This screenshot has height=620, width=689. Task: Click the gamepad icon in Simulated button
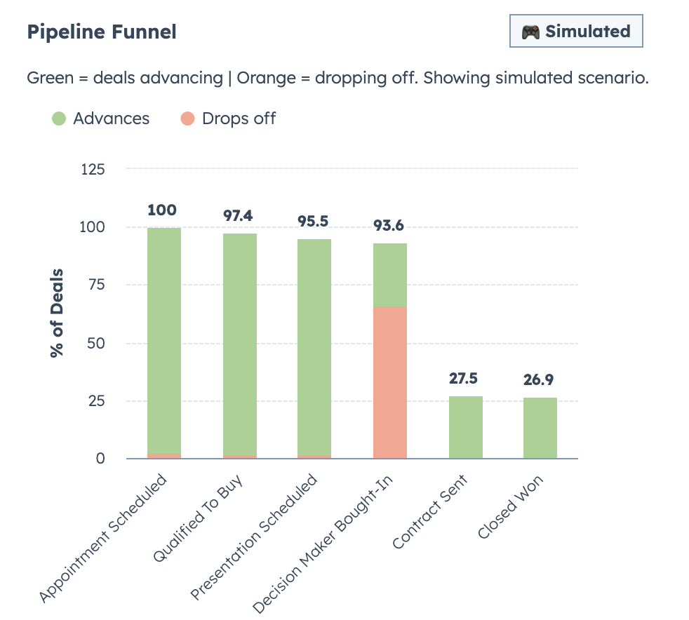(532, 31)
